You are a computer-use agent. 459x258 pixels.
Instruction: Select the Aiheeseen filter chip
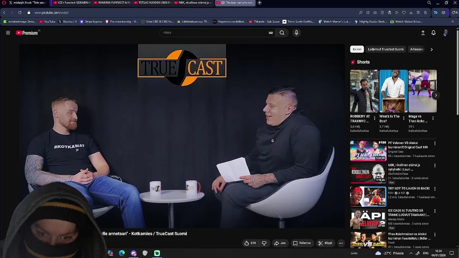417,49
